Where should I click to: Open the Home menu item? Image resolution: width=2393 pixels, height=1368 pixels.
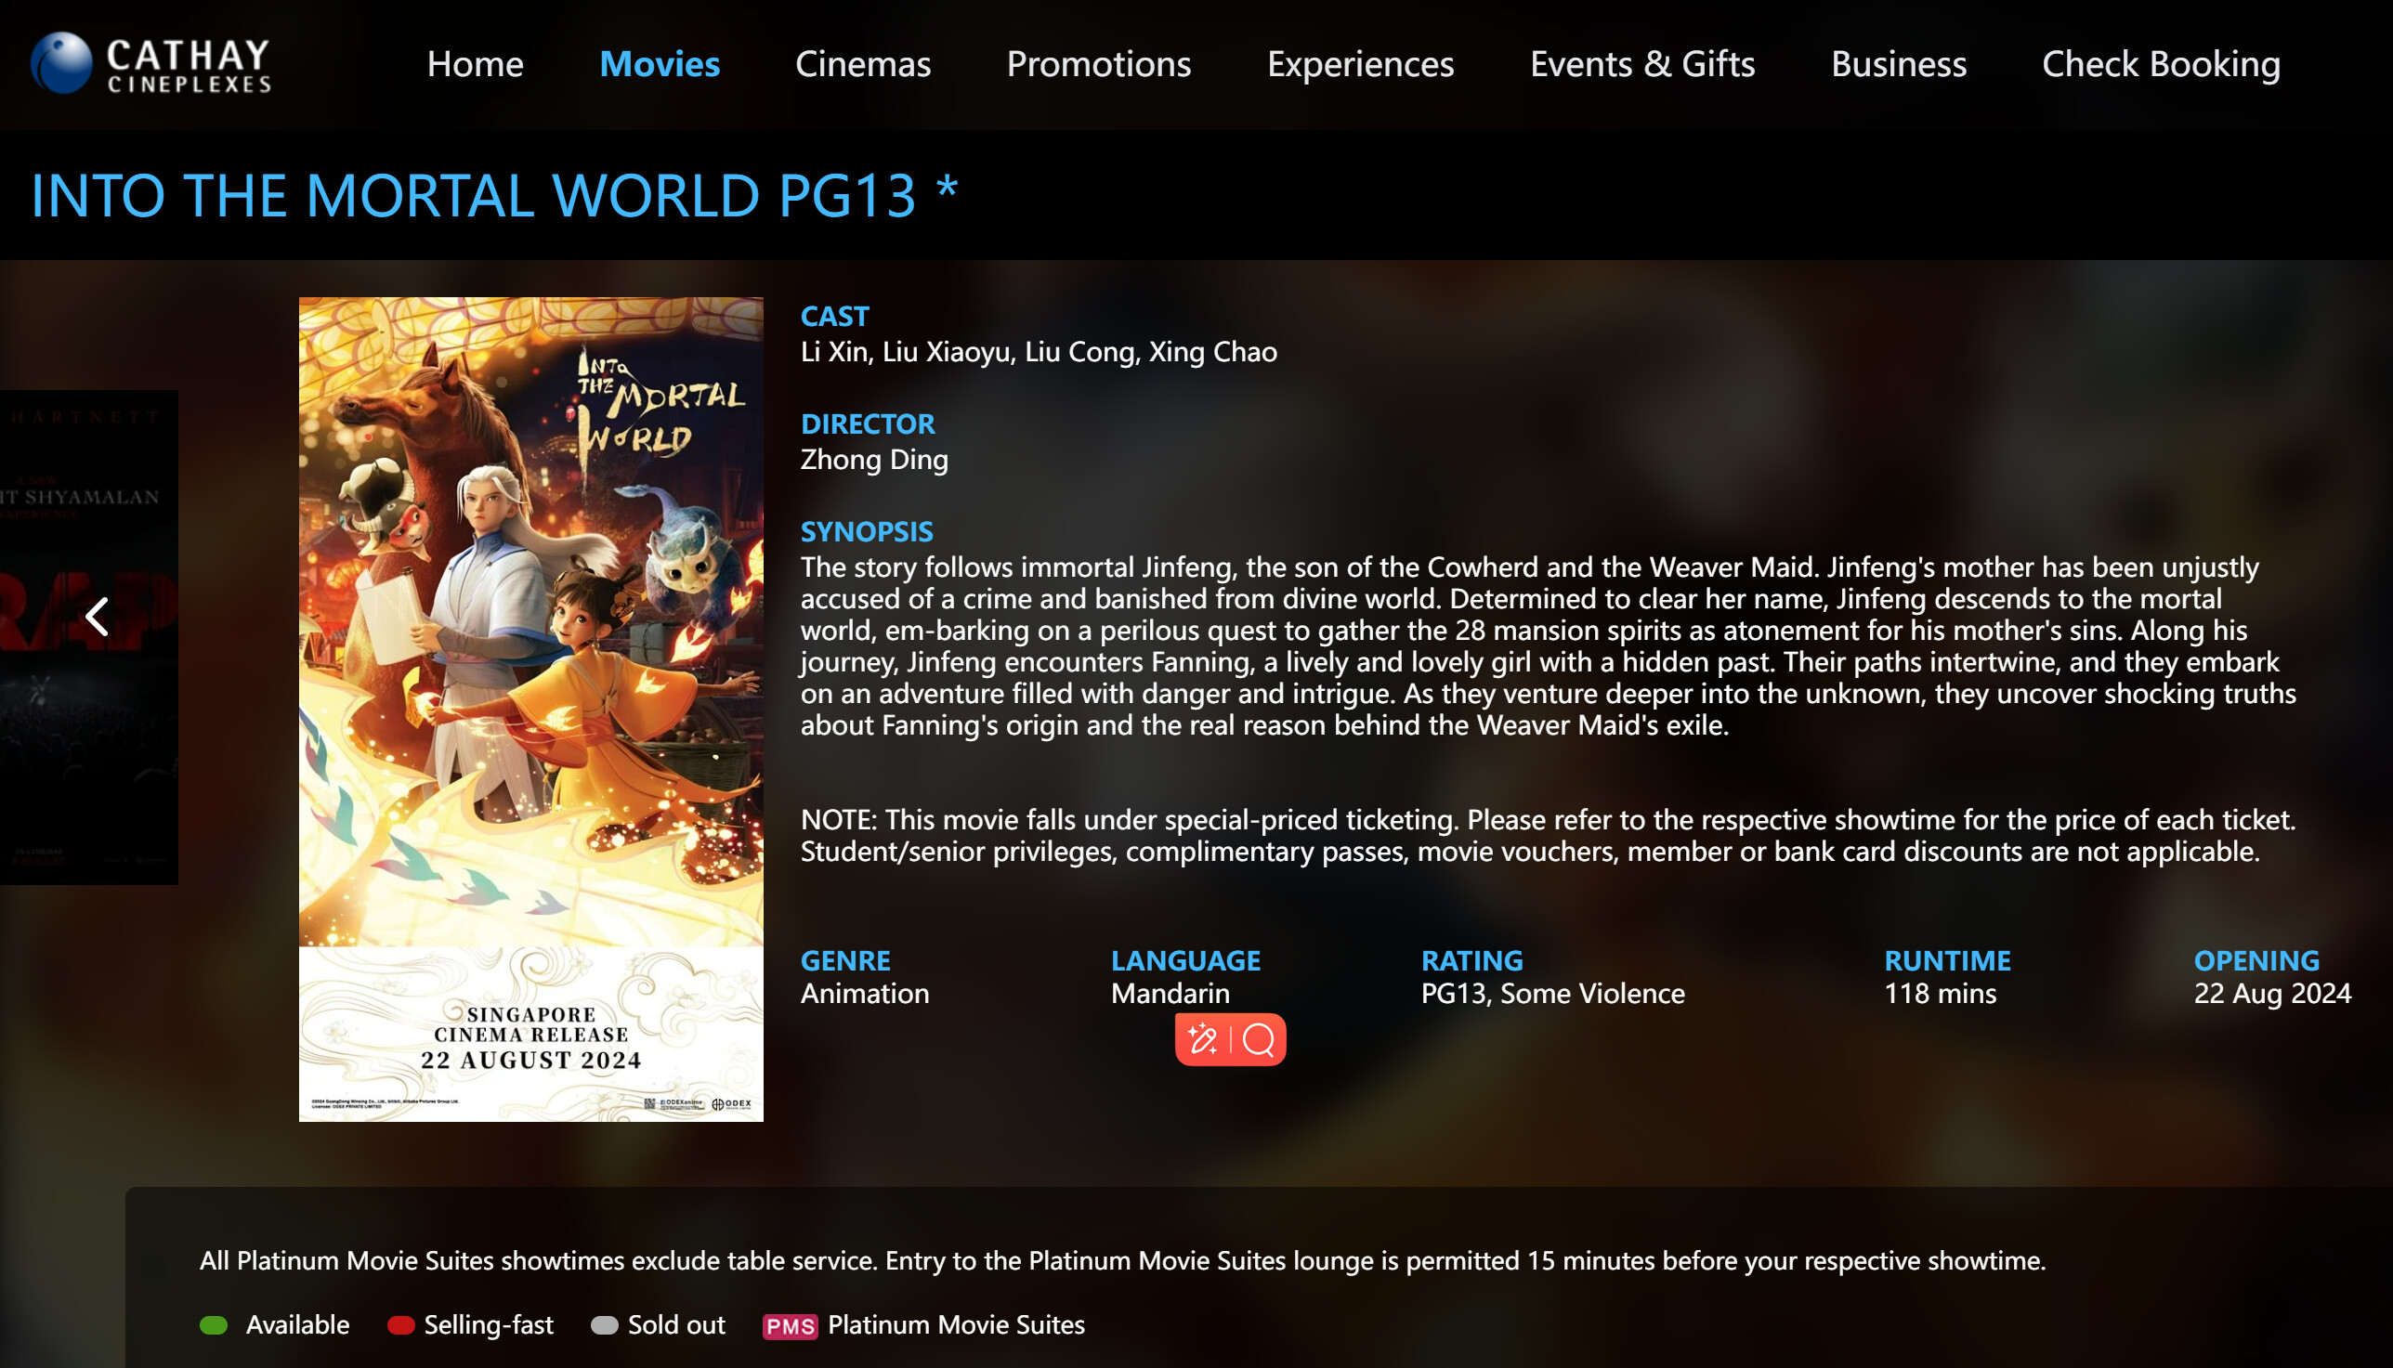click(x=475, y=64)
